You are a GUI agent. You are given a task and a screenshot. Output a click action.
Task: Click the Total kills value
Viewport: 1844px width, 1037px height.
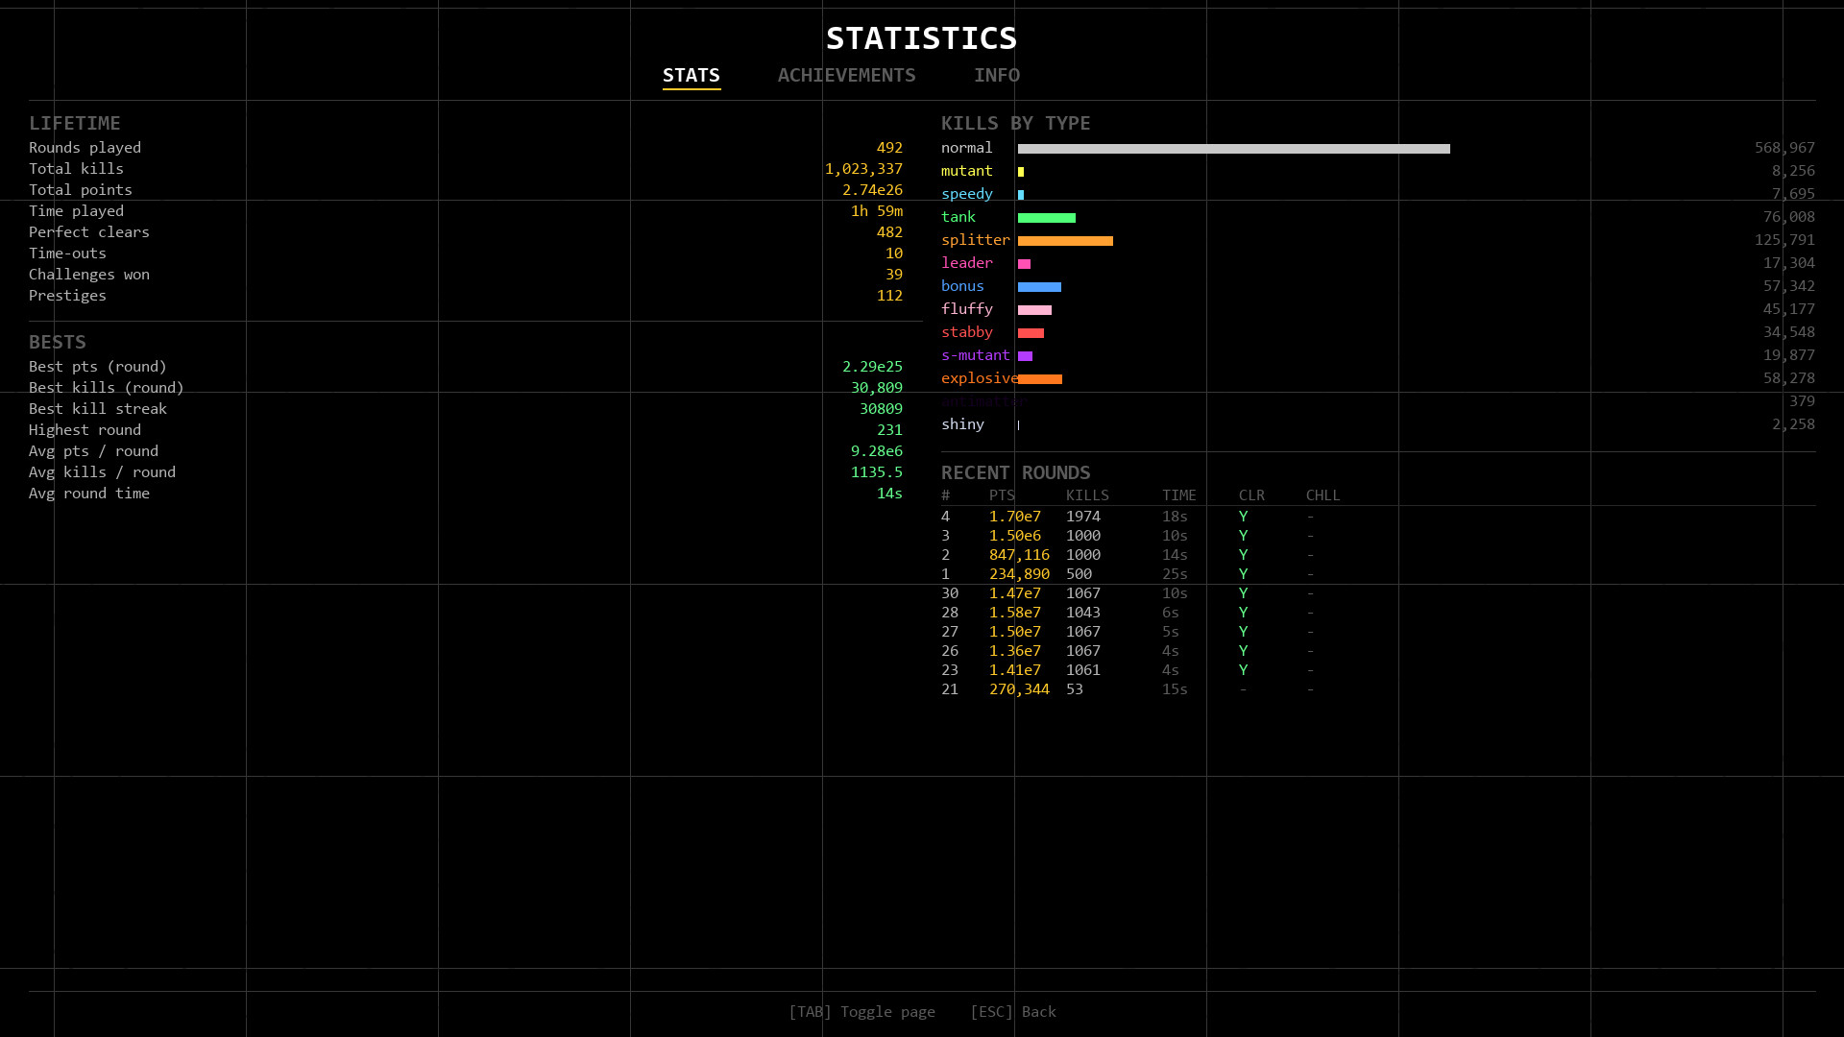tap(862, 169)
